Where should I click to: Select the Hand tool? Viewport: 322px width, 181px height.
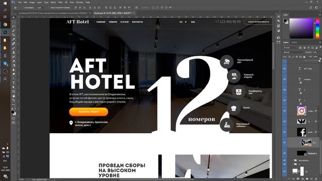pyautogui.click(x=14, y=96)
